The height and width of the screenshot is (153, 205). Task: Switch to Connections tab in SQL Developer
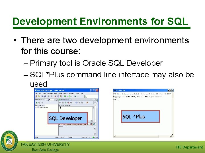pyautogui.click(x=40, y=100)
